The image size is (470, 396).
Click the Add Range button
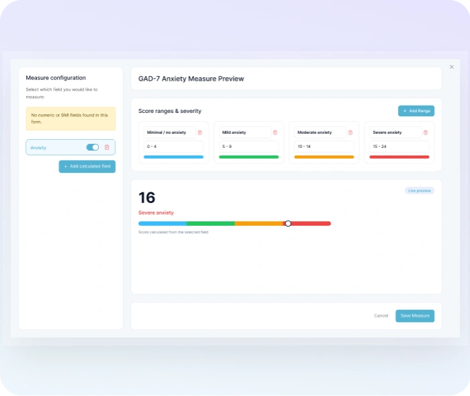tap(416, 111)
